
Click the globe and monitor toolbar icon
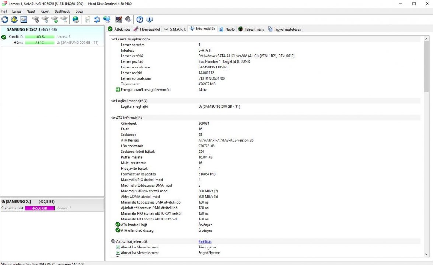(x=106, y=19)
